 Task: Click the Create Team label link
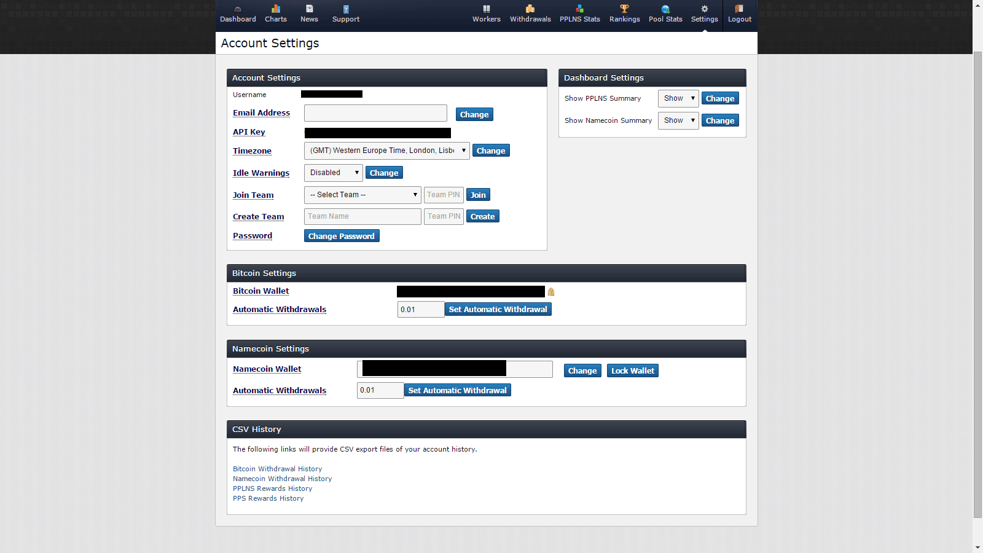258,217
